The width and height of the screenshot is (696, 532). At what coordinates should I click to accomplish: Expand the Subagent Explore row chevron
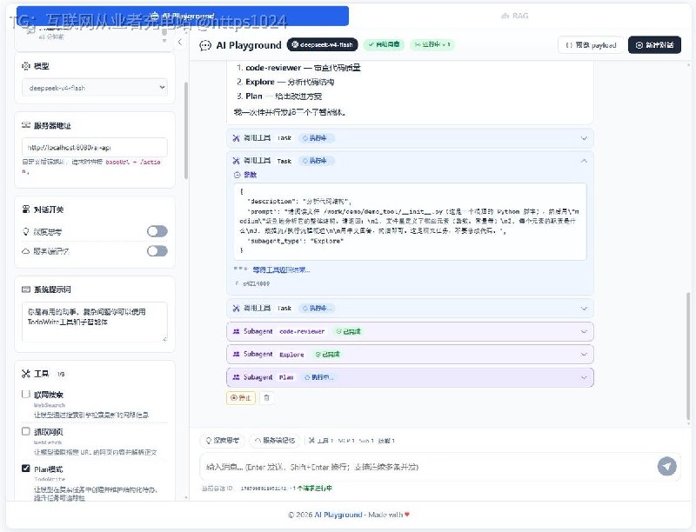[x=584, y=354]
